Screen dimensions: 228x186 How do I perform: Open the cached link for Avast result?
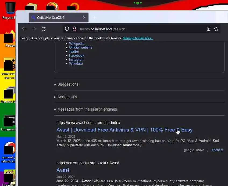click(217, 150)
